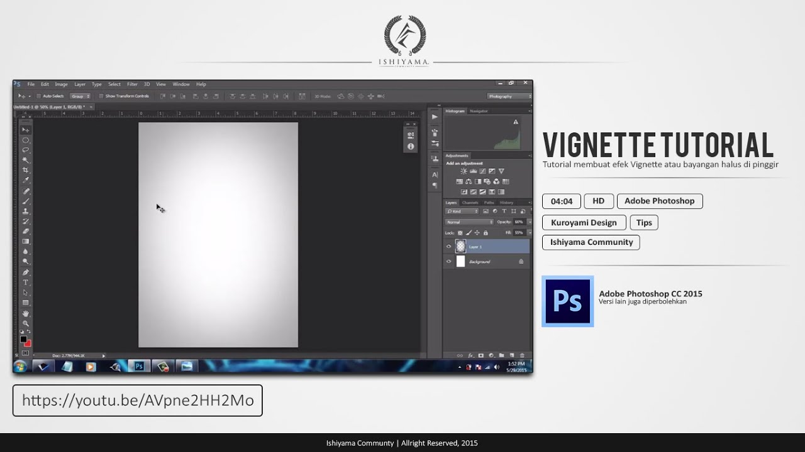
Task: Open the Opacity slider dropdown arrow
Action: (x=530, y=222)
